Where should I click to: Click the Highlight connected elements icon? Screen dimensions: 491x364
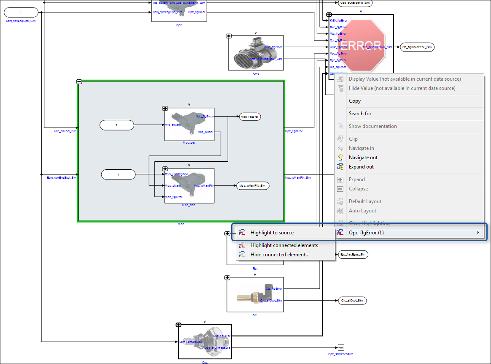pyautogui.click(x=242, y=245)
